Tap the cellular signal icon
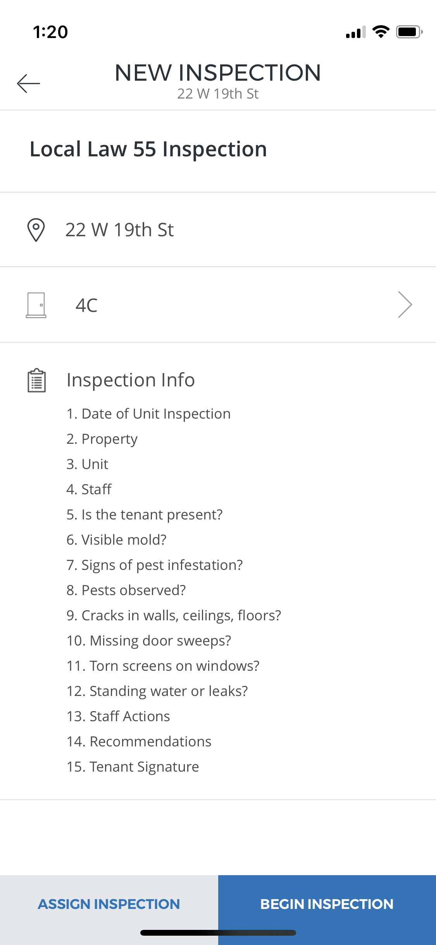 point(356,32)
